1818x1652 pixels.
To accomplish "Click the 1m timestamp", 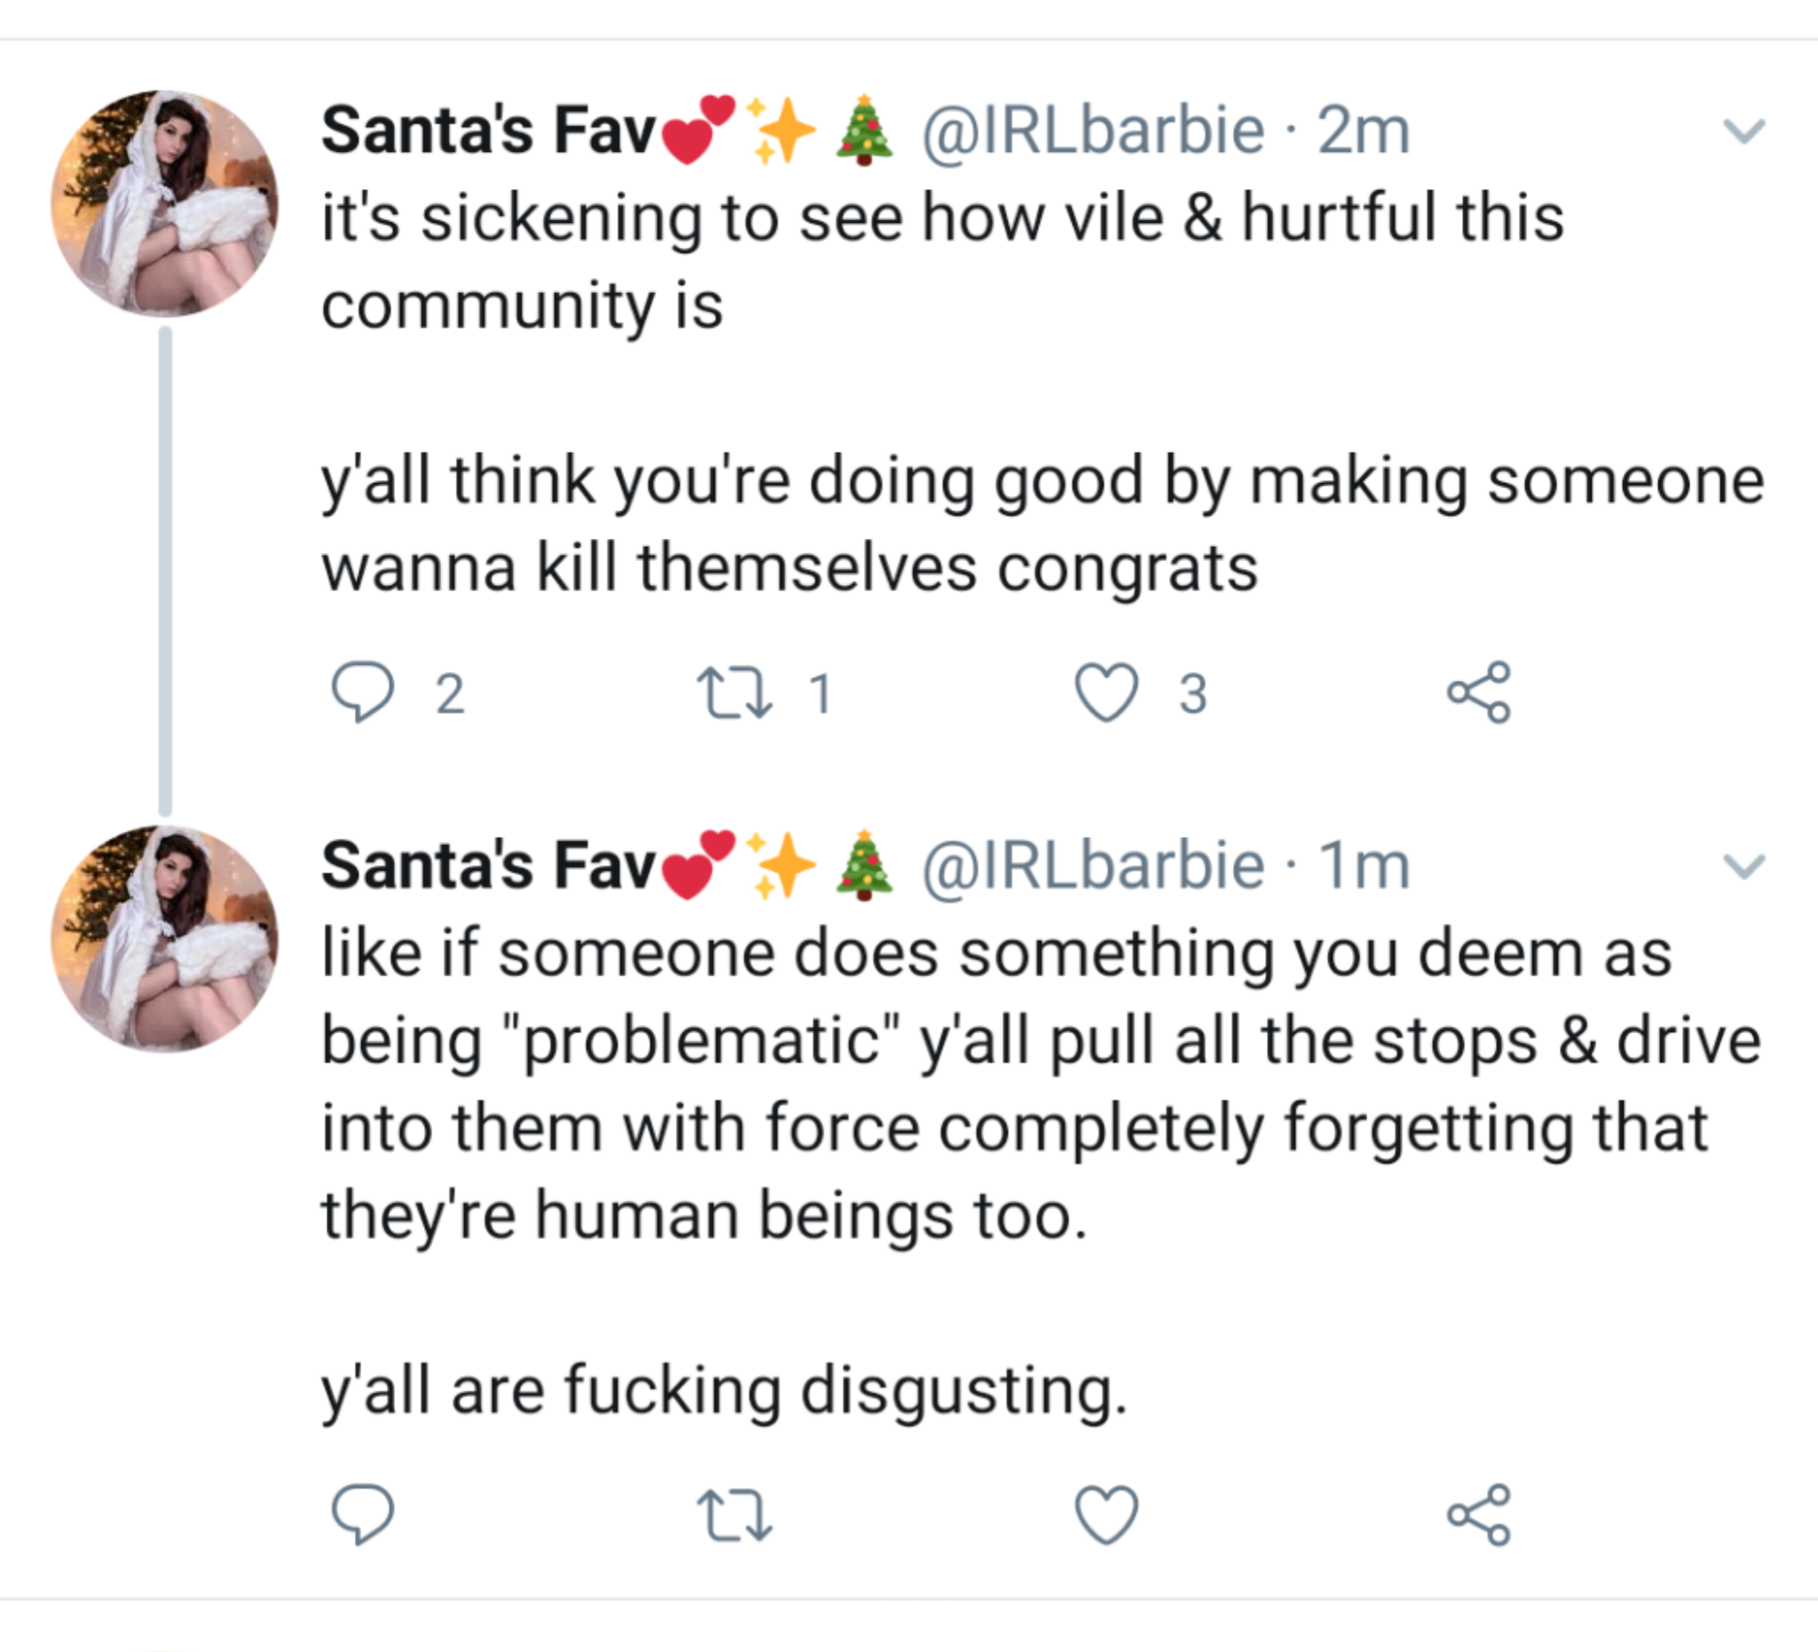I will pos(1365,866).
